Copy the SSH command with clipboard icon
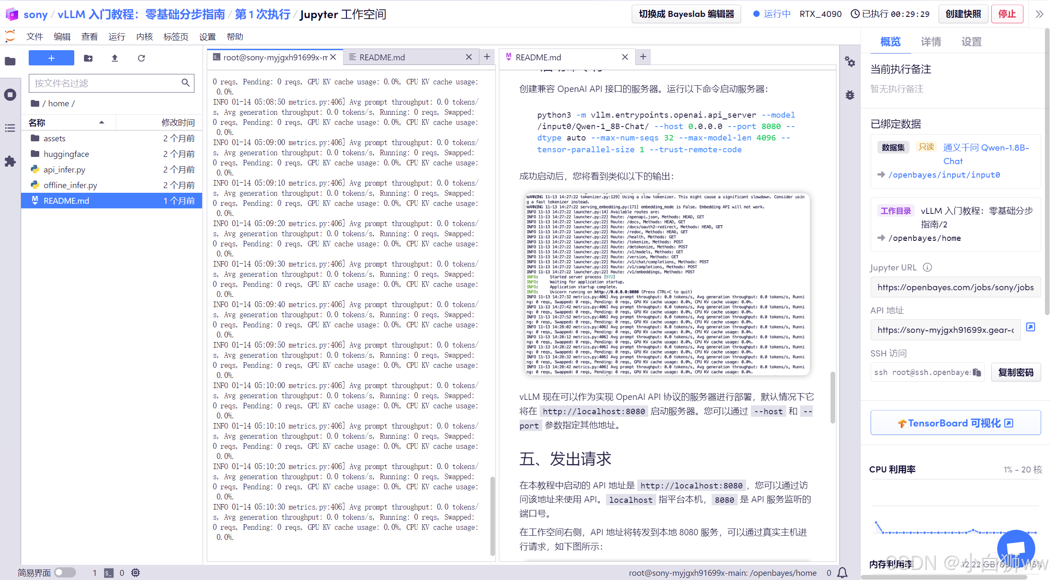The image size is (1050, 580). [x=977, y=372]
